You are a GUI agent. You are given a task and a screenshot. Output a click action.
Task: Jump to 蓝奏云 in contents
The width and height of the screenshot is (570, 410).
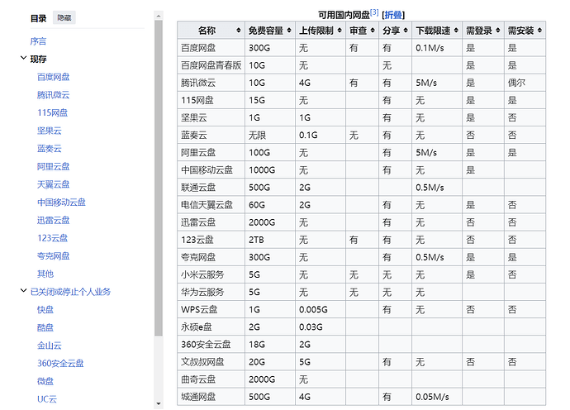point(50,149)
